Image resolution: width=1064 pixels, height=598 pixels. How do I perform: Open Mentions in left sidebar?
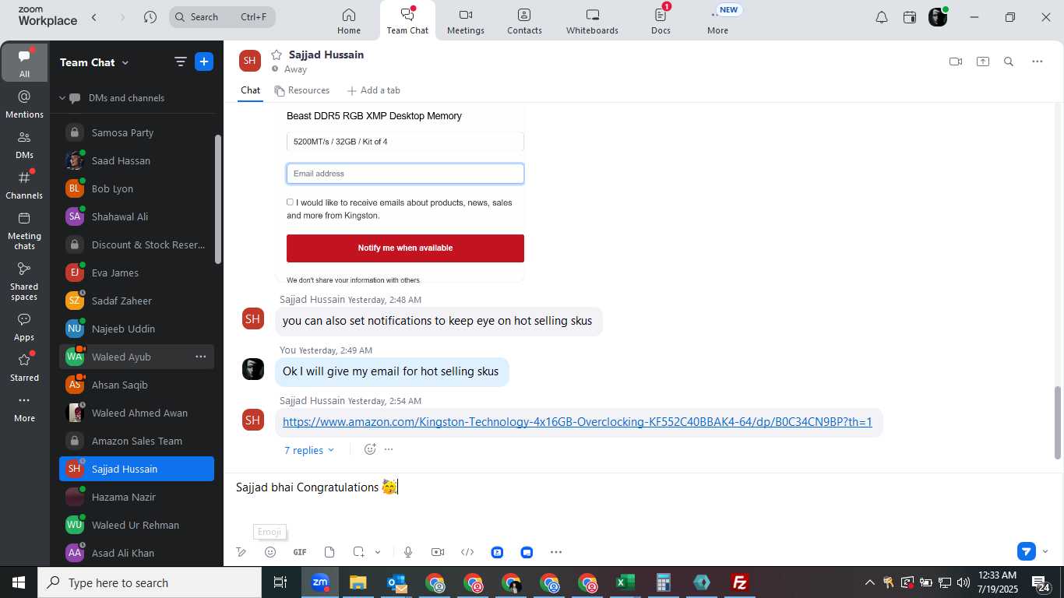24,104
